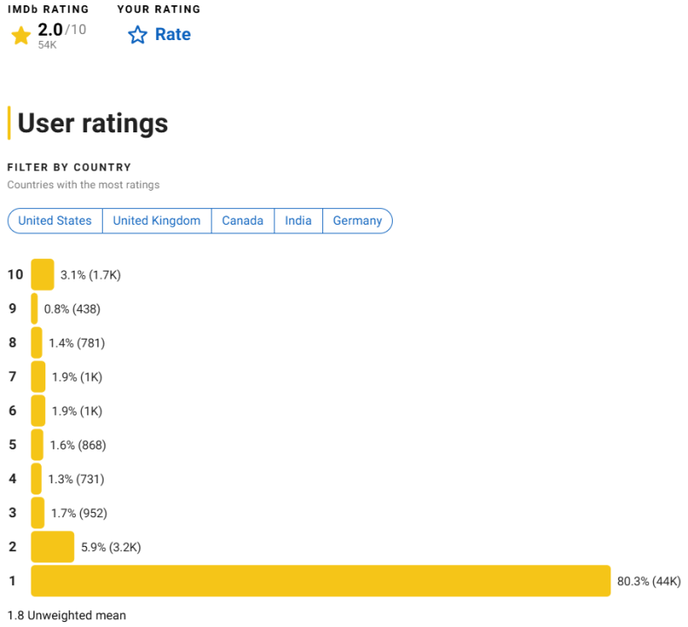This screenshot has height=627, width=688.
Task: Click the 3-star rating bar
Action: click(37, 512)
